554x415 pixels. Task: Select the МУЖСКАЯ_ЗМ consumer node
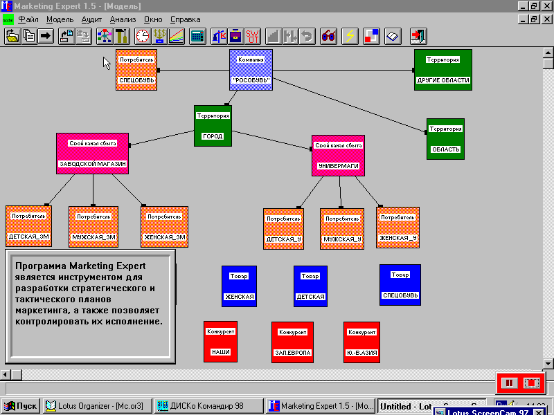point(93,227)
